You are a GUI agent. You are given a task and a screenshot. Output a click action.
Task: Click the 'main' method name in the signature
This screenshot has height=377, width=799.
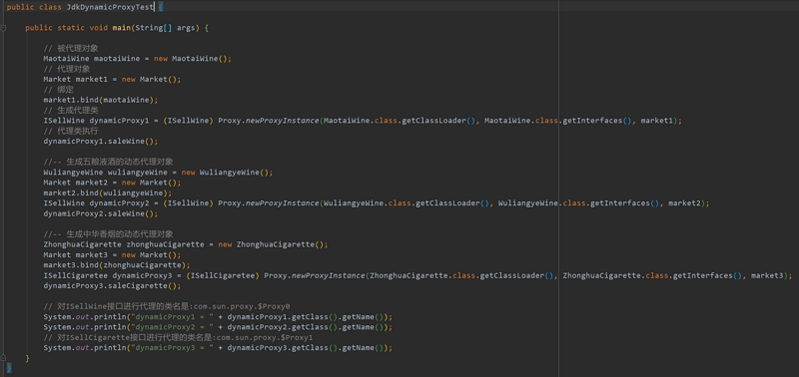[x=122, y=28]
